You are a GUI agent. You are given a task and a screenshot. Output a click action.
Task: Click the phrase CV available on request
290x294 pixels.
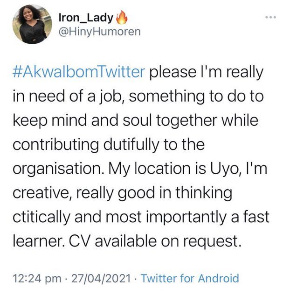155,241
